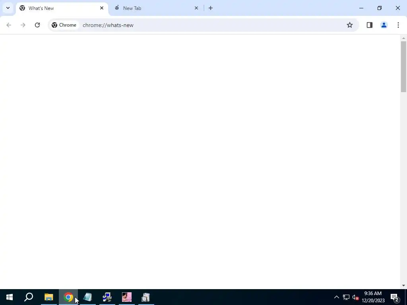The width and height of the screenshot is (407, 305).
Task: Close the New Tab tab
Action: 196,8
